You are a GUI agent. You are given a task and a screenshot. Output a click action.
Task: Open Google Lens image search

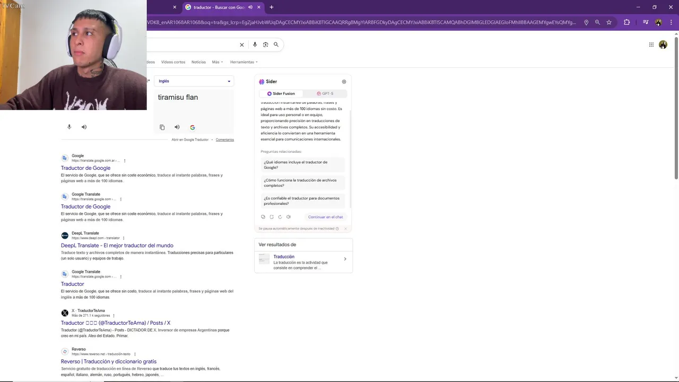coord(265,45)
